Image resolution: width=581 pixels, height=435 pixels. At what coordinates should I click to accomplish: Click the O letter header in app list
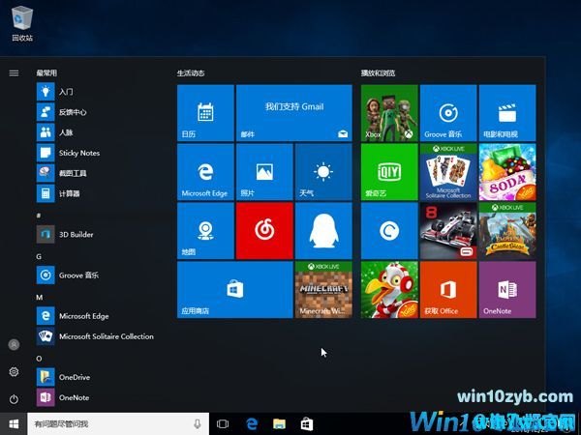point(39,359)
